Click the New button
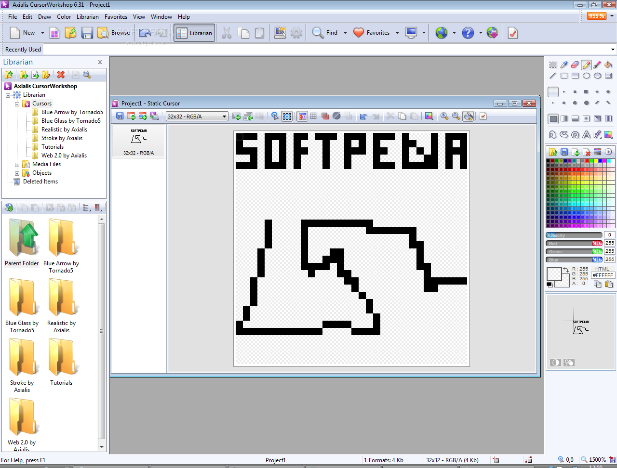 click(x=23, y=33)
